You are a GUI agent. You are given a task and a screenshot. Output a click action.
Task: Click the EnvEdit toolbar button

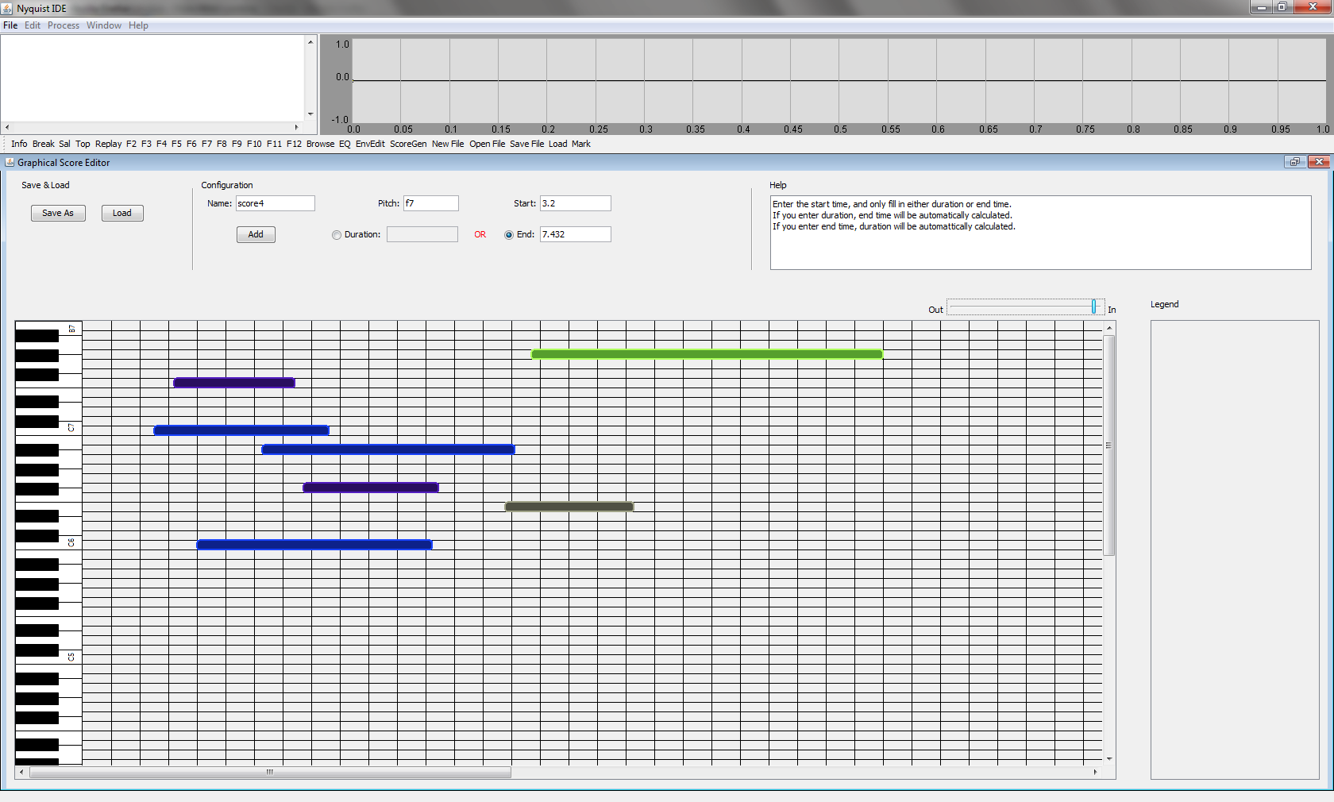point(370,144)
